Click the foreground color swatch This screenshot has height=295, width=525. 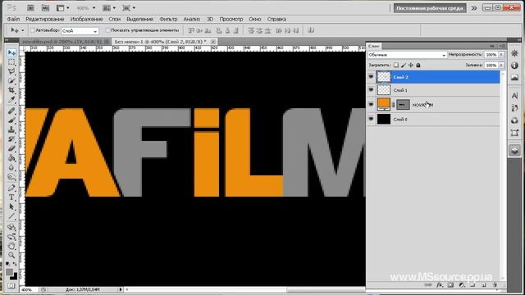(9, 272)
